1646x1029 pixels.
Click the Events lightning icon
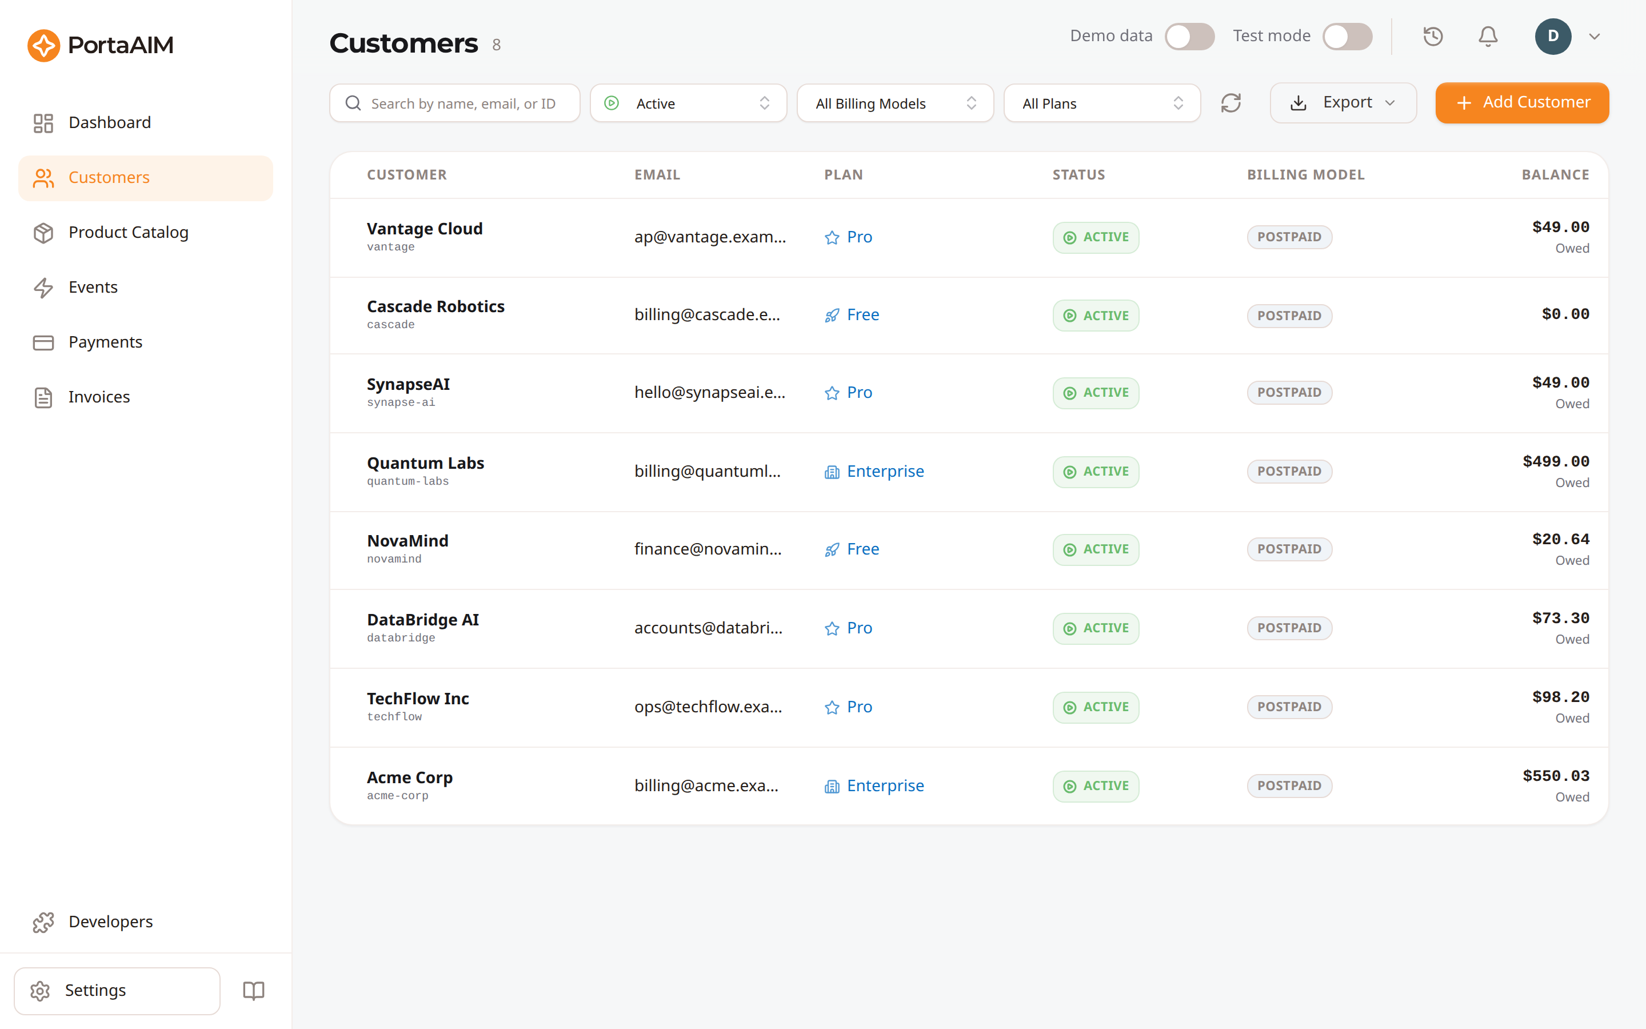pyautogui.click(x=43, y=287)
